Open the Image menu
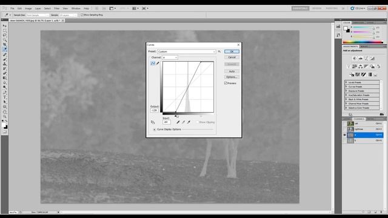Screen dimensions: 388x218 pyautogui.click(x=28, y=8)
